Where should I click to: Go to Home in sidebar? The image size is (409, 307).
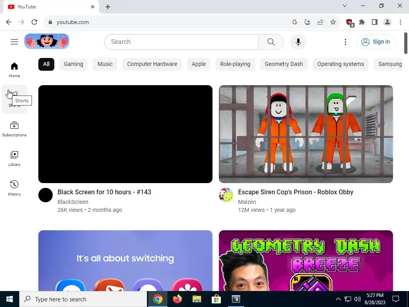tap(14, 70)
